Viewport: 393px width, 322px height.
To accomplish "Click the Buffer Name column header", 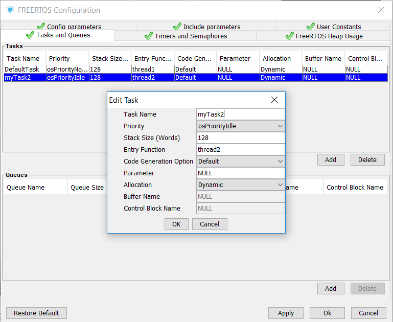I will [323, 58].
